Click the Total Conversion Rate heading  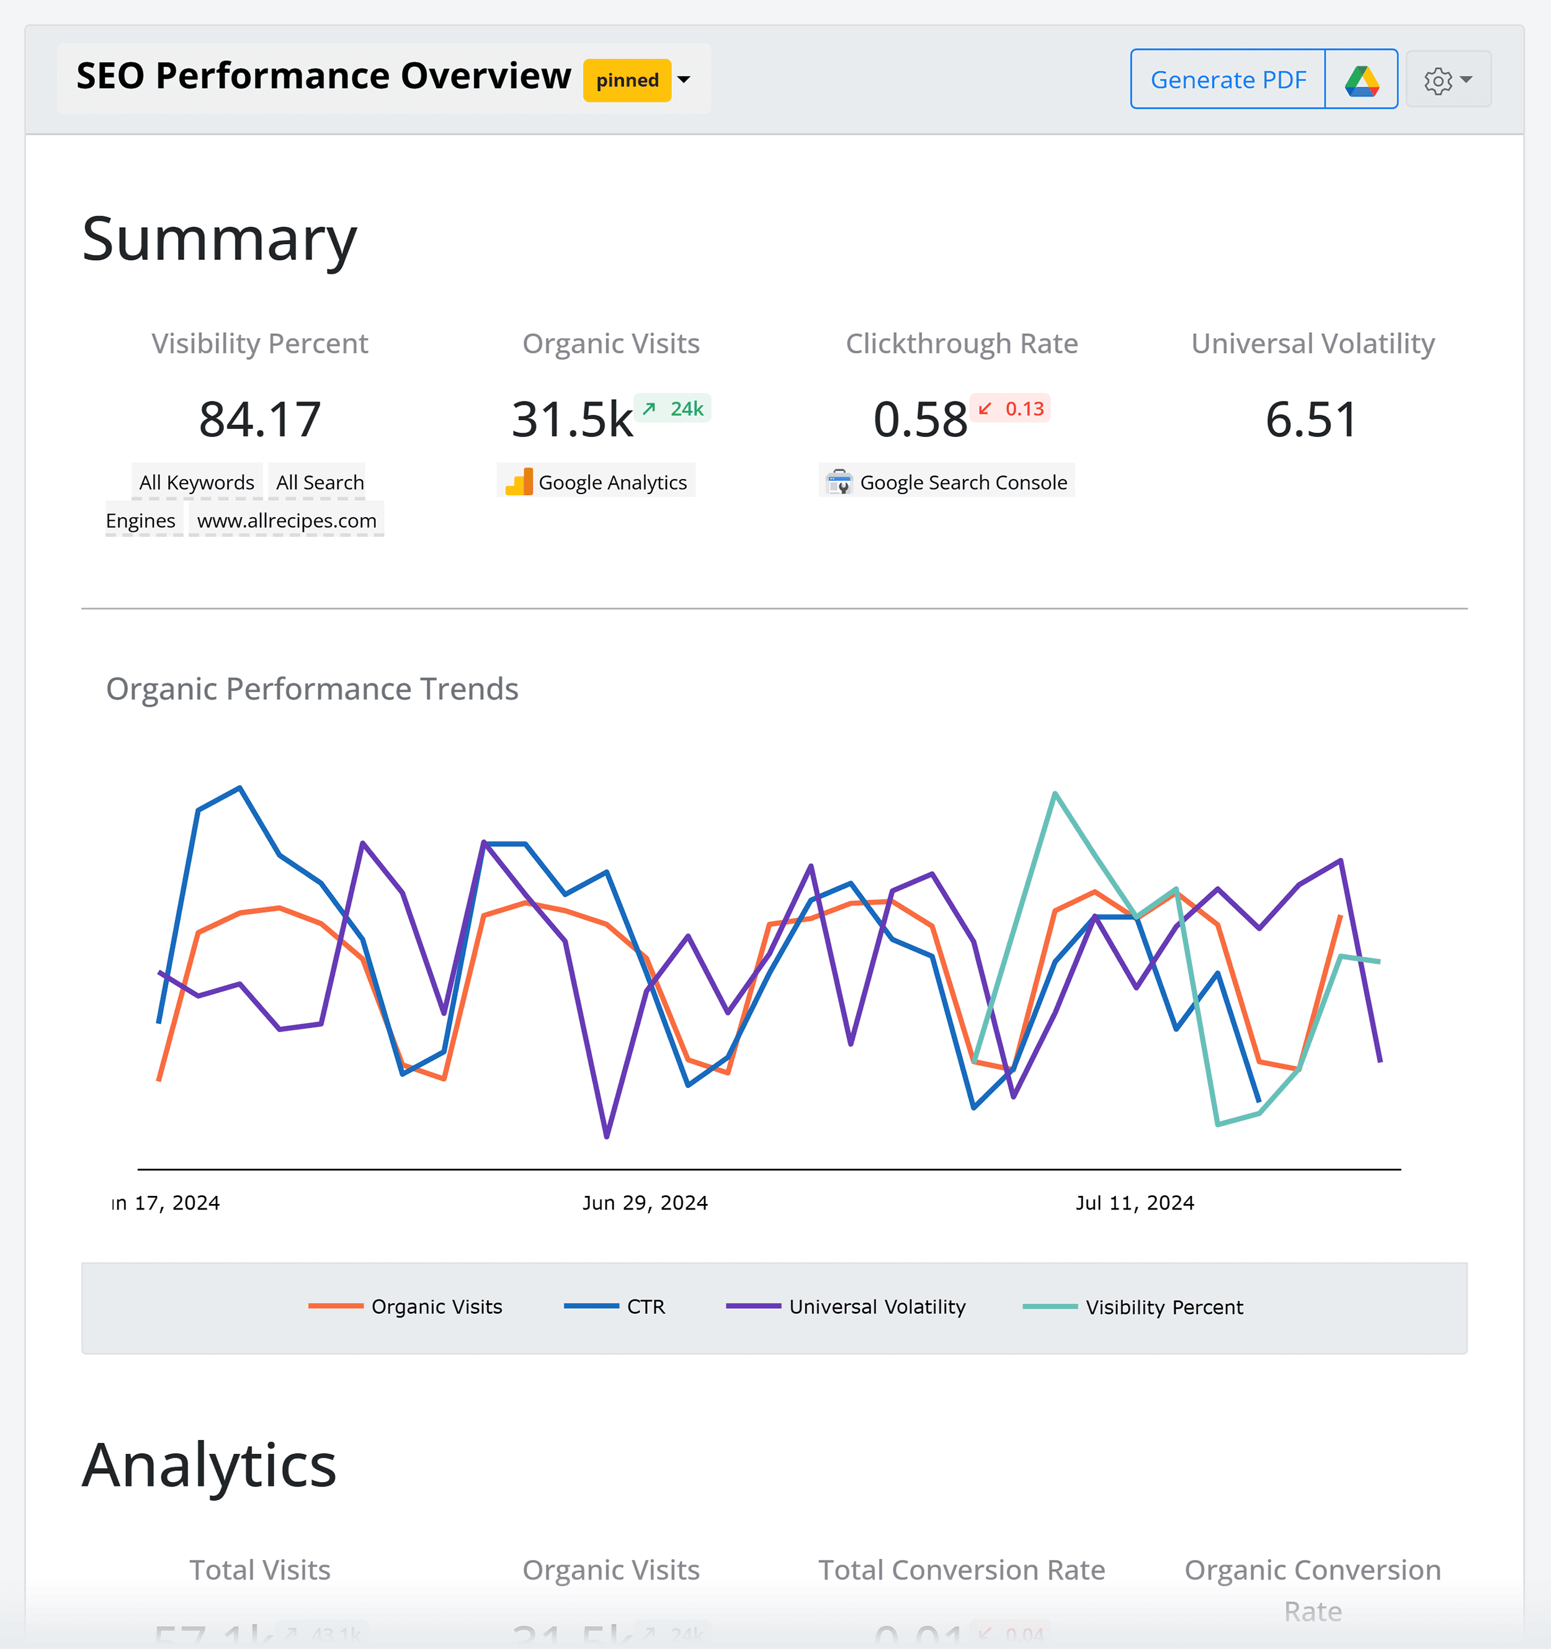click(962, 1570)
